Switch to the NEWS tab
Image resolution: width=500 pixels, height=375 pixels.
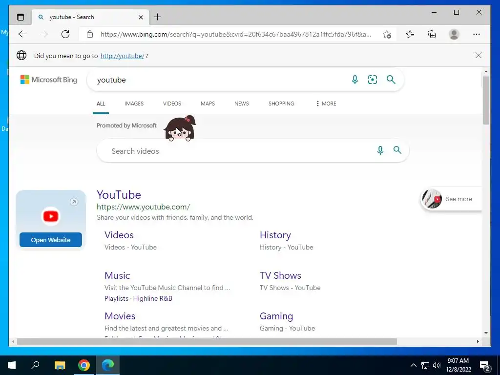click(x=241, y=104)
